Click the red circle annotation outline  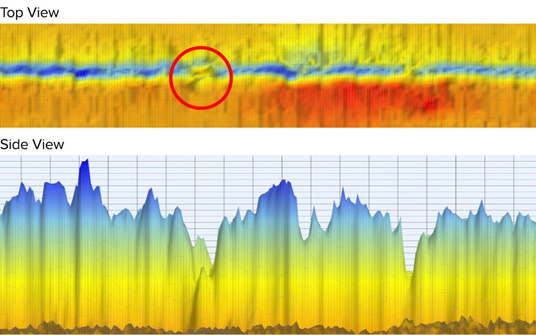pos(201,78)
